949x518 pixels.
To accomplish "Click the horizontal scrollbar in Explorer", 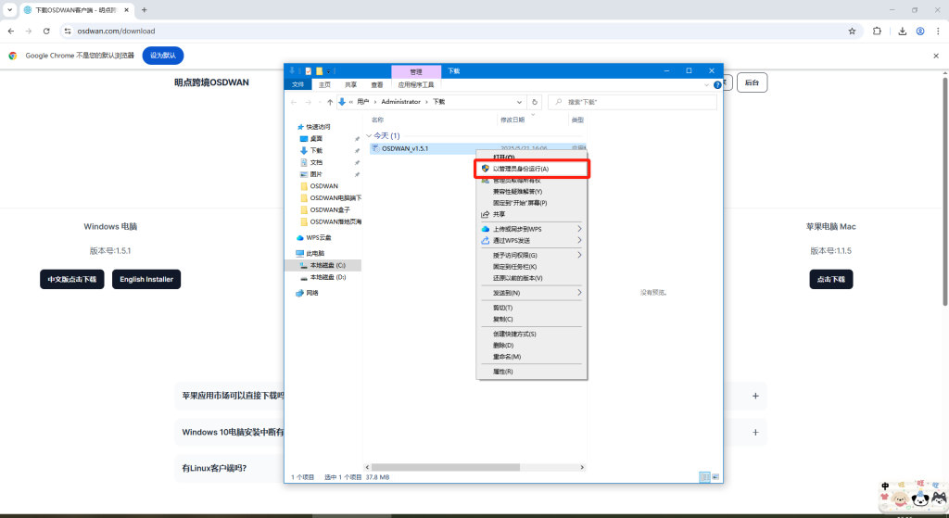I will [x=446, y=467].
